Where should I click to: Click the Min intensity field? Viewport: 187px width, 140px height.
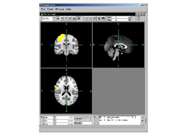119,17
